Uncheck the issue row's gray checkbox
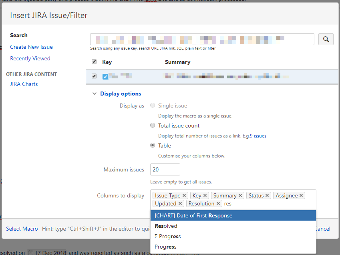Screen dimensions: 340x255 click(x=94, y=76)
